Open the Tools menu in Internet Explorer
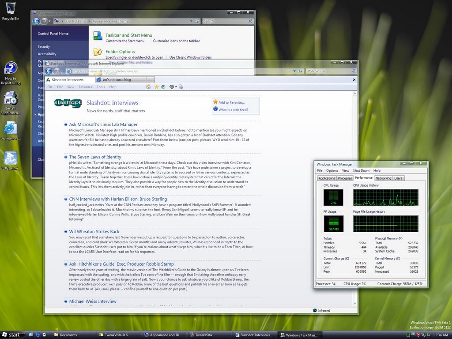The height and width of the screenshot is (339, 452). [101, 87]
